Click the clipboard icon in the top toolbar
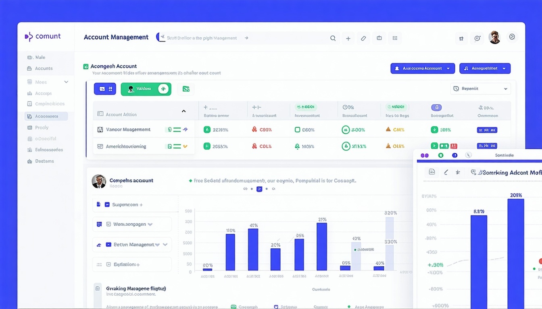The width and height of the screenshot is (542, 309). click(379, 37)
